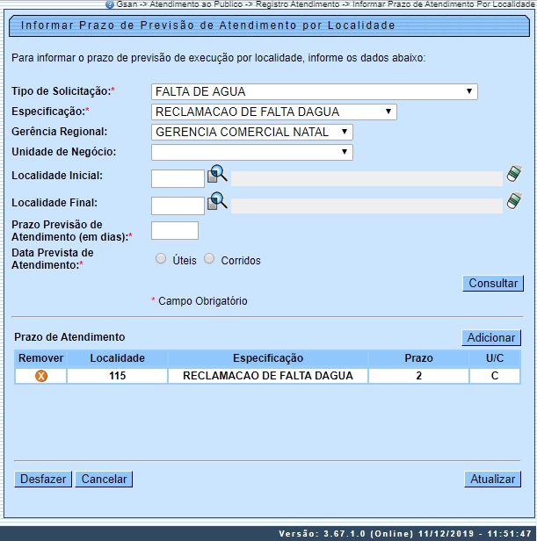Open Gerência Regional dropdown
537x541 pixels.
[251, 132]
